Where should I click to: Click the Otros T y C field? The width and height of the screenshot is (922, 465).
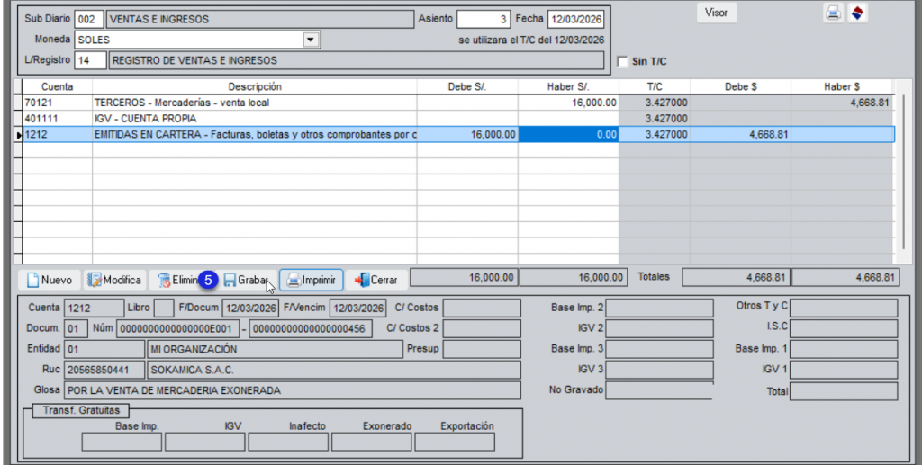(844, 308)
